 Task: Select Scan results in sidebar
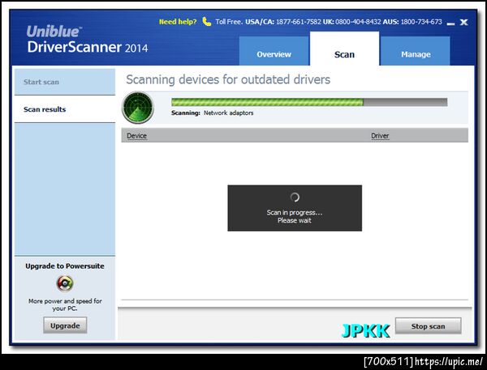pyautogui.click(x=65, y=109)
